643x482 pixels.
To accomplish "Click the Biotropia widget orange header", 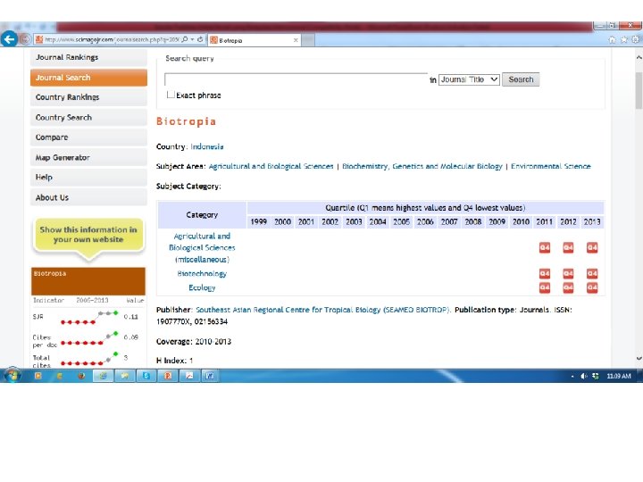I will click(88, 281).
